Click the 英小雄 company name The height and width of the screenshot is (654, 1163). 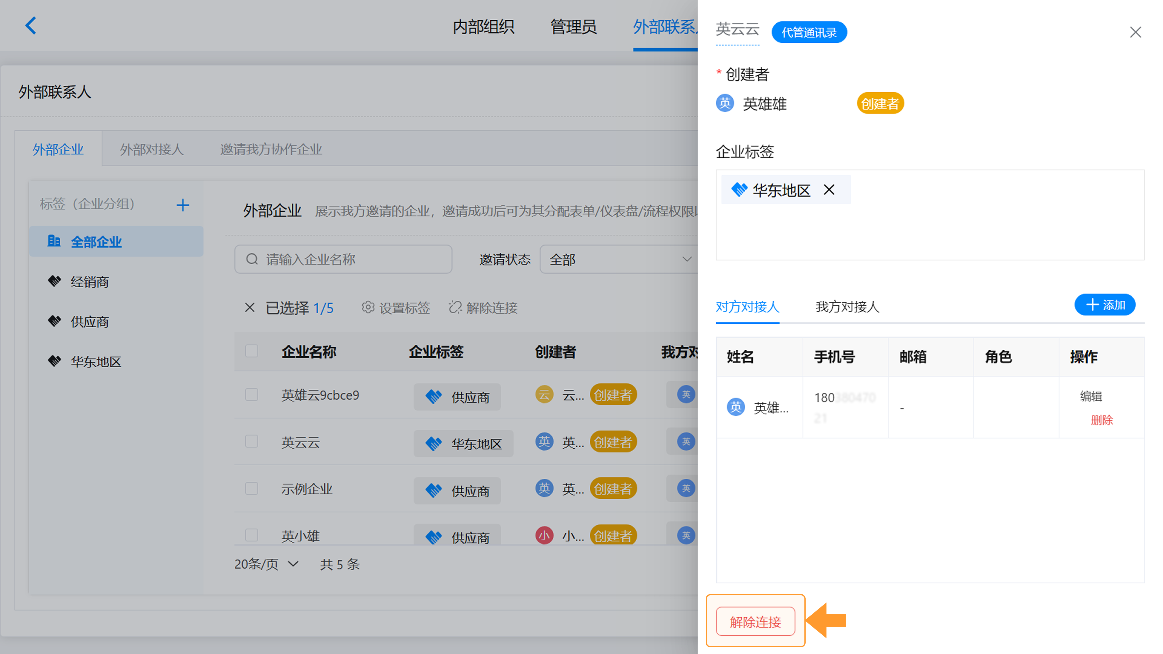point(301,536)
